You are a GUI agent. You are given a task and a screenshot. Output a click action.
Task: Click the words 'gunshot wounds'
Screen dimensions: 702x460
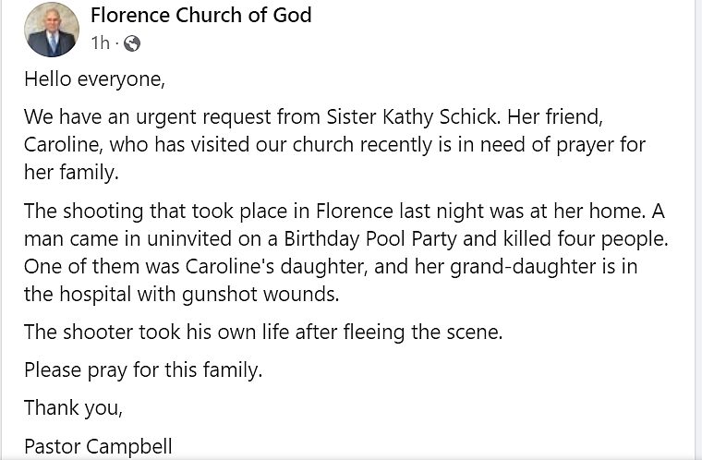(269, 295)
